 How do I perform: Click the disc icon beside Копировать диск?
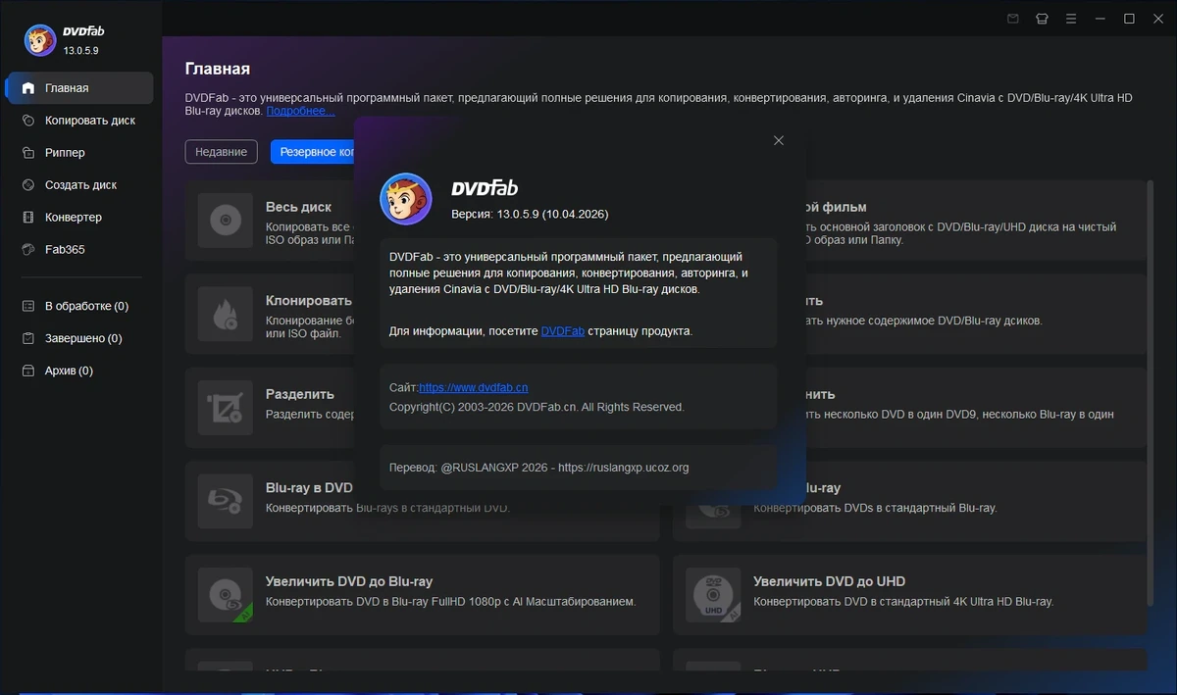click(x=28, y=120)
